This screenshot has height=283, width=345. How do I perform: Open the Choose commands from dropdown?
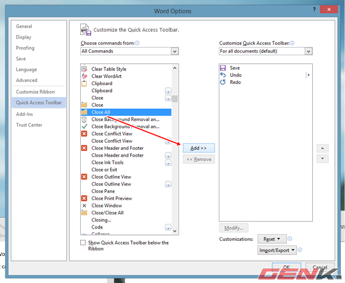pos(129,51)
